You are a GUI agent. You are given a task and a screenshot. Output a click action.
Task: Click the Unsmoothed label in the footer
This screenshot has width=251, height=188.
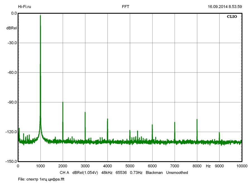[x=177, y=173]
